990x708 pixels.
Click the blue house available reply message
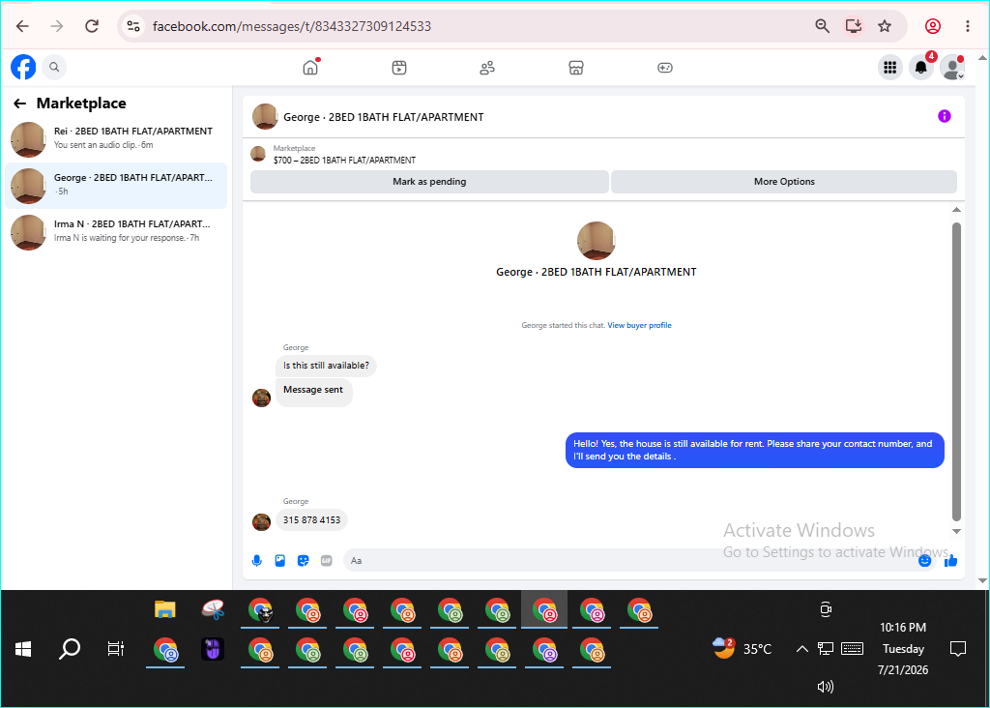[x=754, y=451]
